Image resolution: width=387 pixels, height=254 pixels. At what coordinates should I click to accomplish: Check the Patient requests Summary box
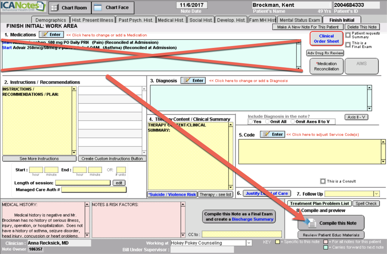coord(348,35)
